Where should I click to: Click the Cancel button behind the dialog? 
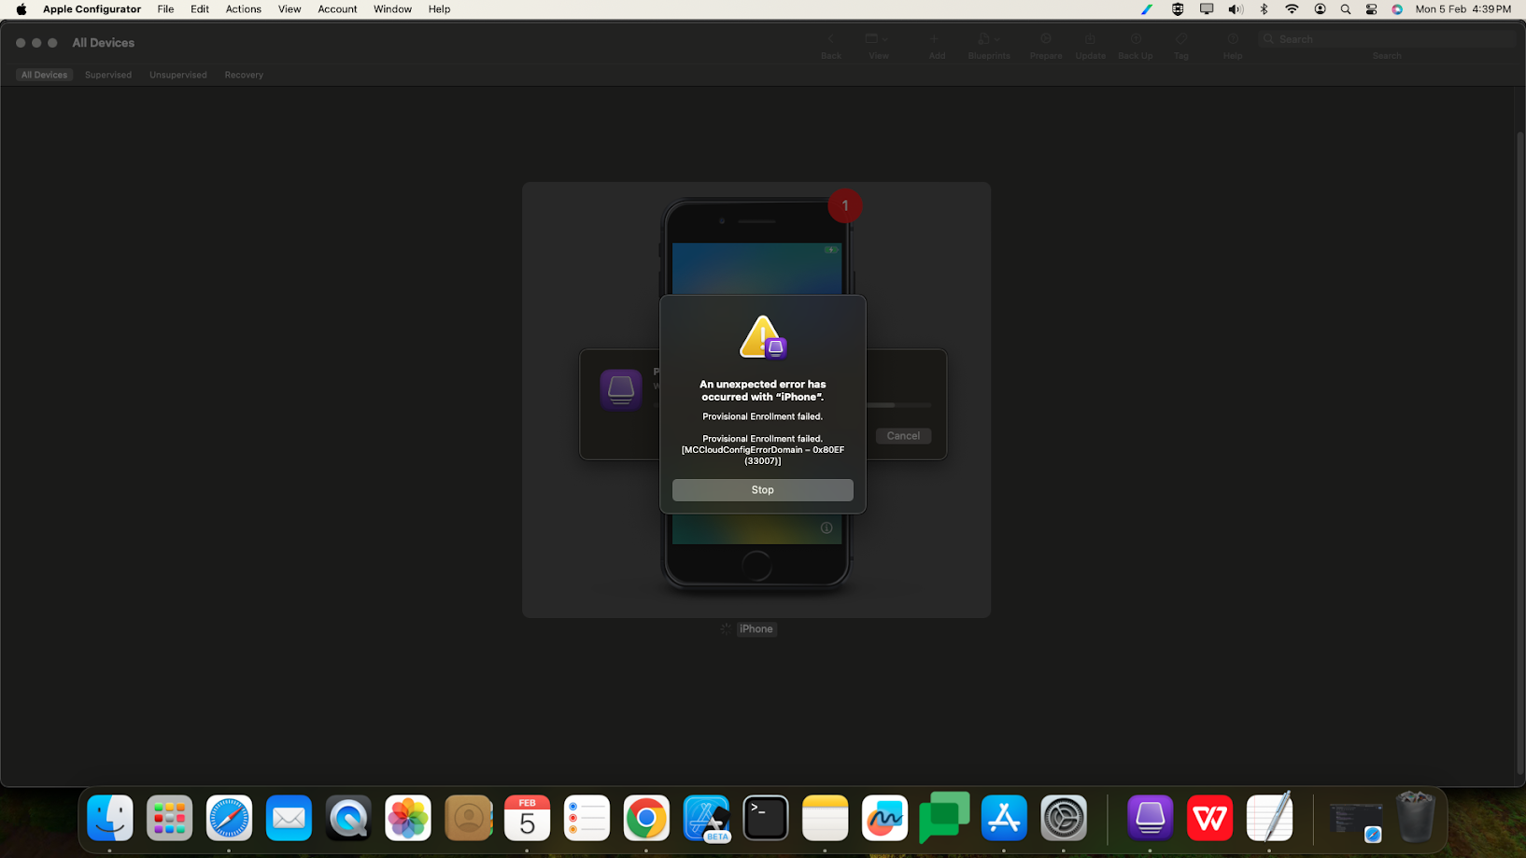coord(902,435)
